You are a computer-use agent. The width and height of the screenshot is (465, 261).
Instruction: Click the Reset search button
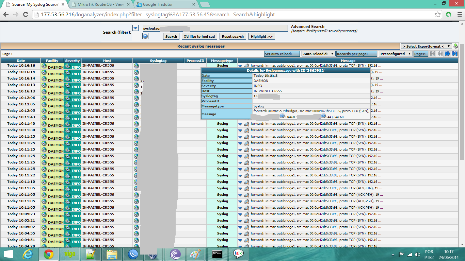click(x=233, y=36)
